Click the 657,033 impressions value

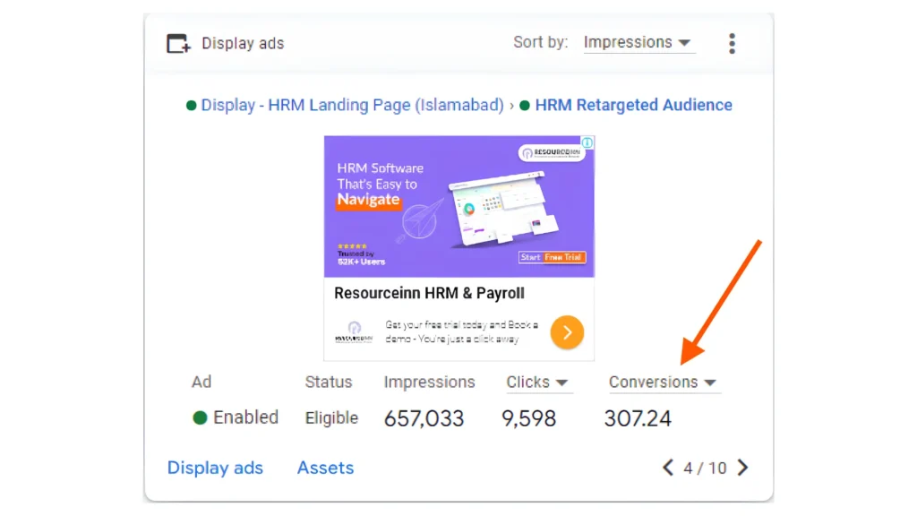pos(424,419)
